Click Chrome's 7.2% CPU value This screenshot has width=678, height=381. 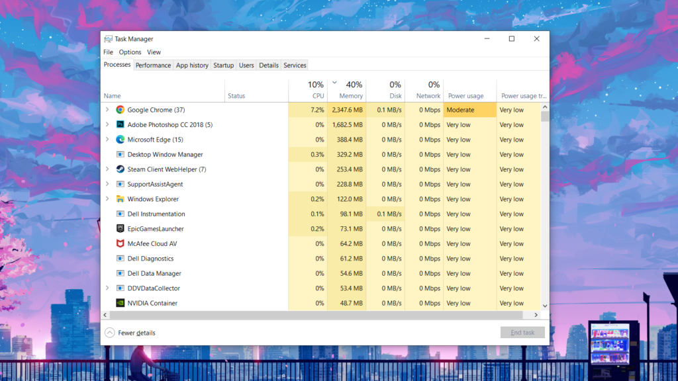pos(317,110)
